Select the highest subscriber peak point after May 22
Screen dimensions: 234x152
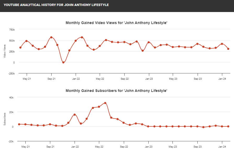click(x=105, y=103)
